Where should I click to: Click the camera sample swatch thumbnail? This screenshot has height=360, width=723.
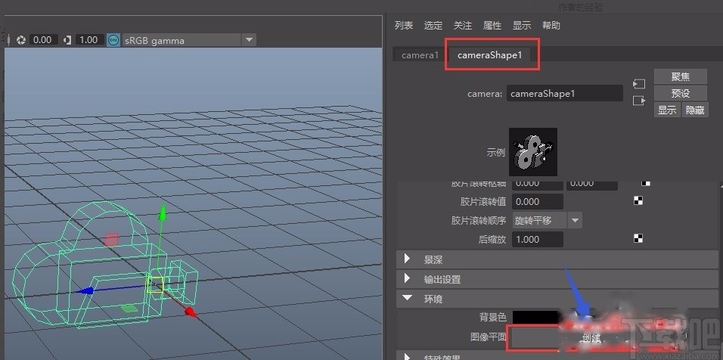[x=533, y=152]
